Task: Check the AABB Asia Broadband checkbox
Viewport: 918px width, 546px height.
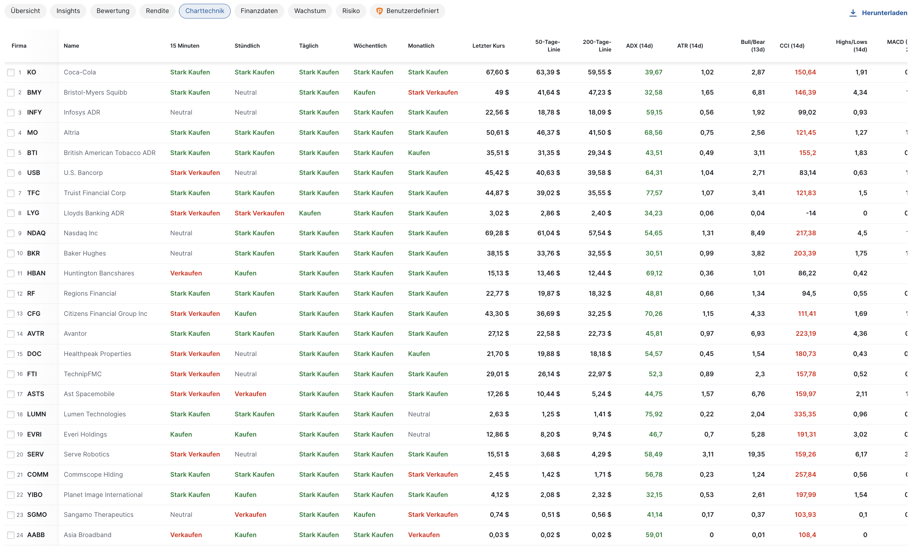Action: pos(11,535)
